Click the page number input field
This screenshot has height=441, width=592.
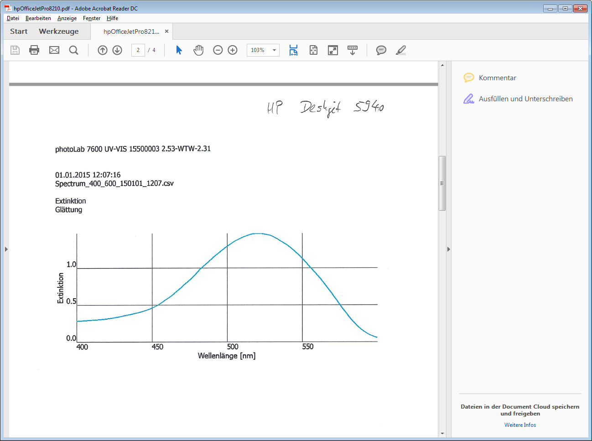[x=138, y=50]
